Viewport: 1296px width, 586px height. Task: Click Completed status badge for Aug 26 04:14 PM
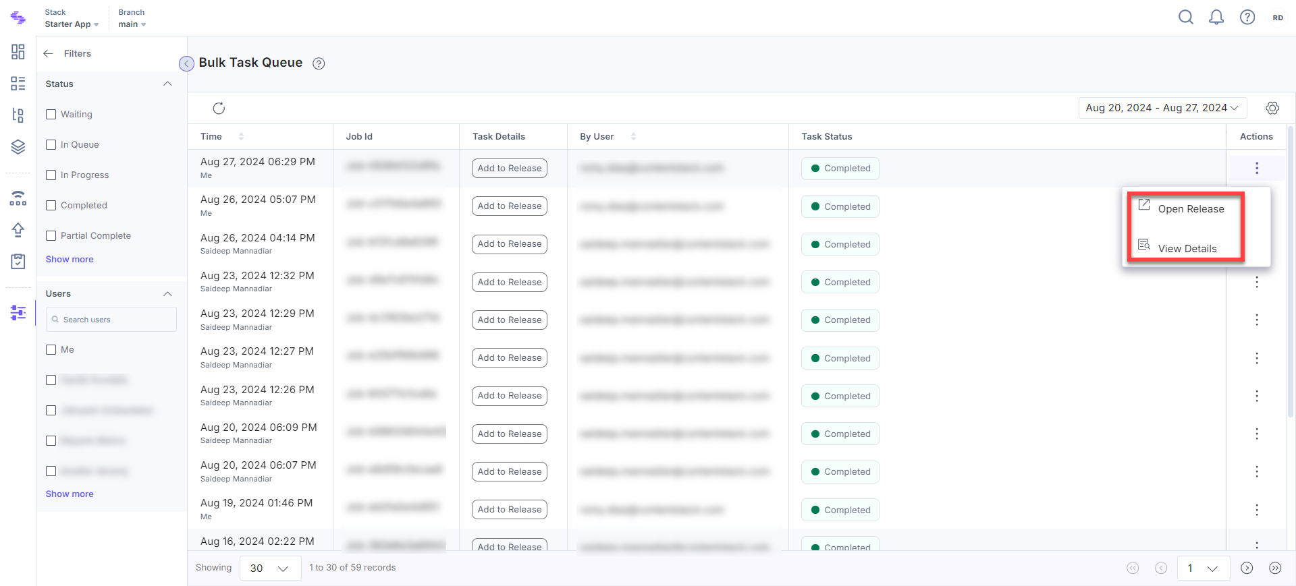coord(840,244)
